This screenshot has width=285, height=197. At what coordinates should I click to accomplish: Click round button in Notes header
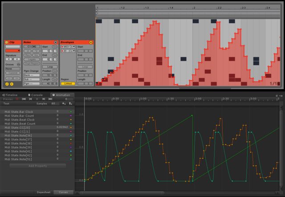coord(55,42)
